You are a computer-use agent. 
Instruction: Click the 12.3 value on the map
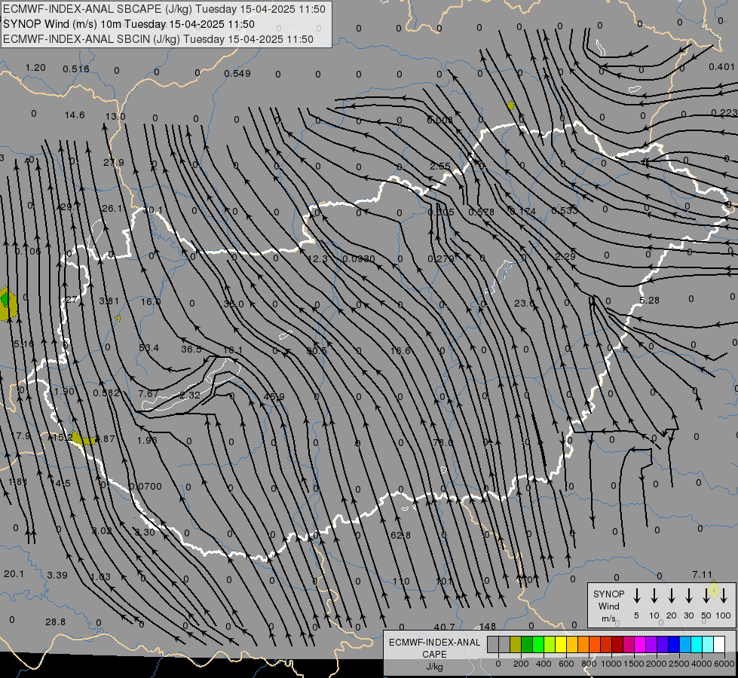[317, 259]
